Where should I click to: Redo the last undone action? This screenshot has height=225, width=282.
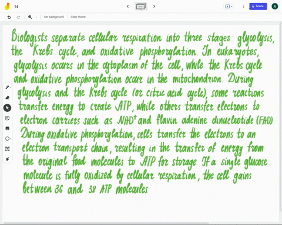point(18,17)
